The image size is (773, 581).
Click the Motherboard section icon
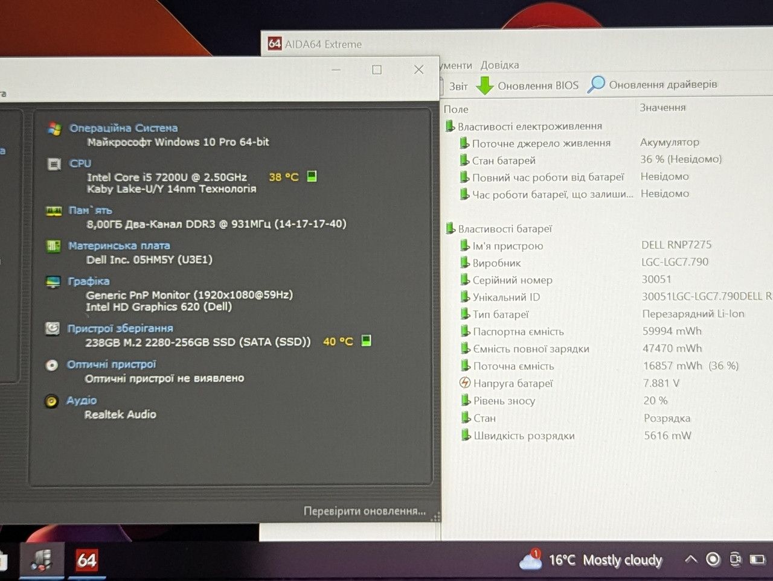[53, 246]
